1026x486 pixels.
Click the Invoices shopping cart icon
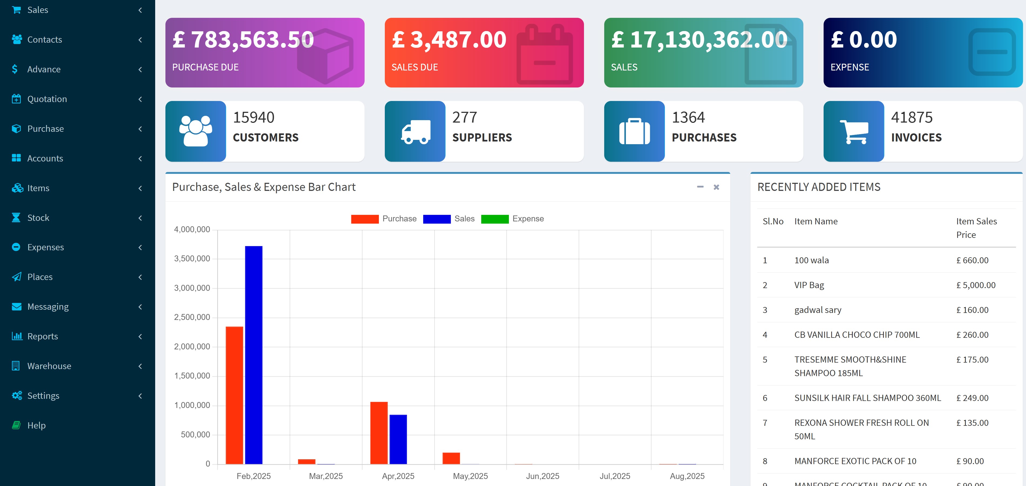tap(854, 131)
